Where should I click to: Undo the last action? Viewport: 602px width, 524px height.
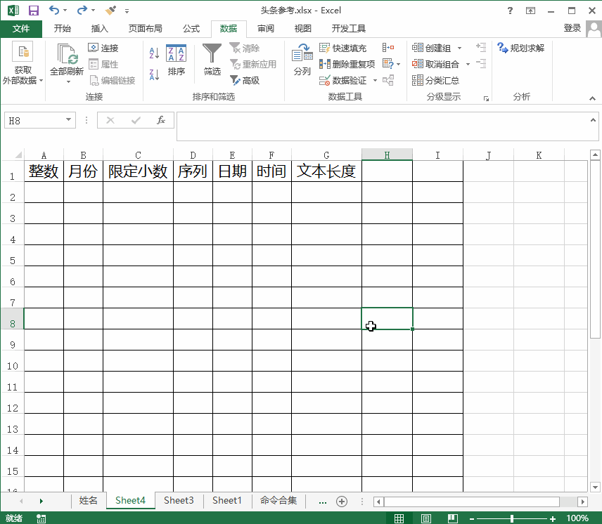pyautogui.click(x=54, y=11)
